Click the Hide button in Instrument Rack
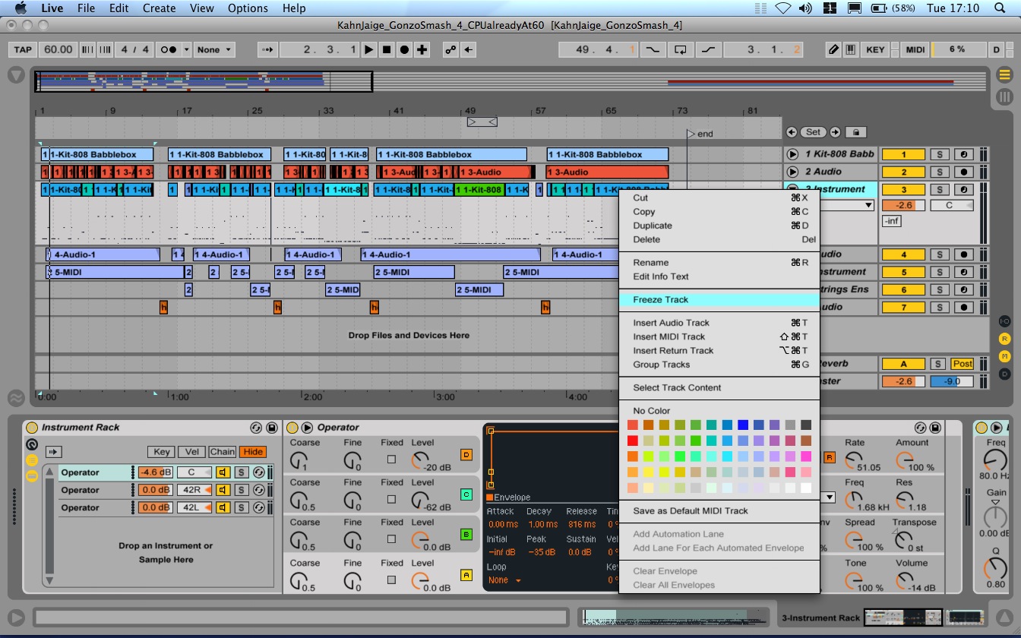This screenshot has height=638, width=1021. (x=253, y=452)
